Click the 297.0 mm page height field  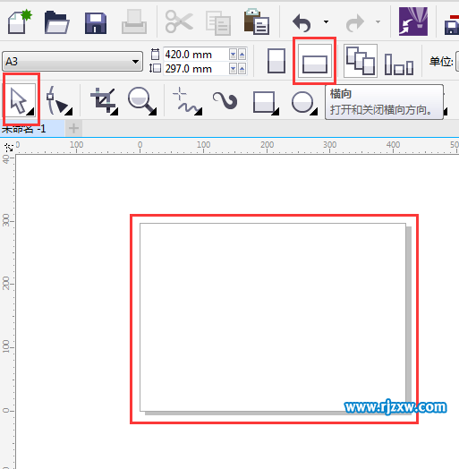coord(196,69)
